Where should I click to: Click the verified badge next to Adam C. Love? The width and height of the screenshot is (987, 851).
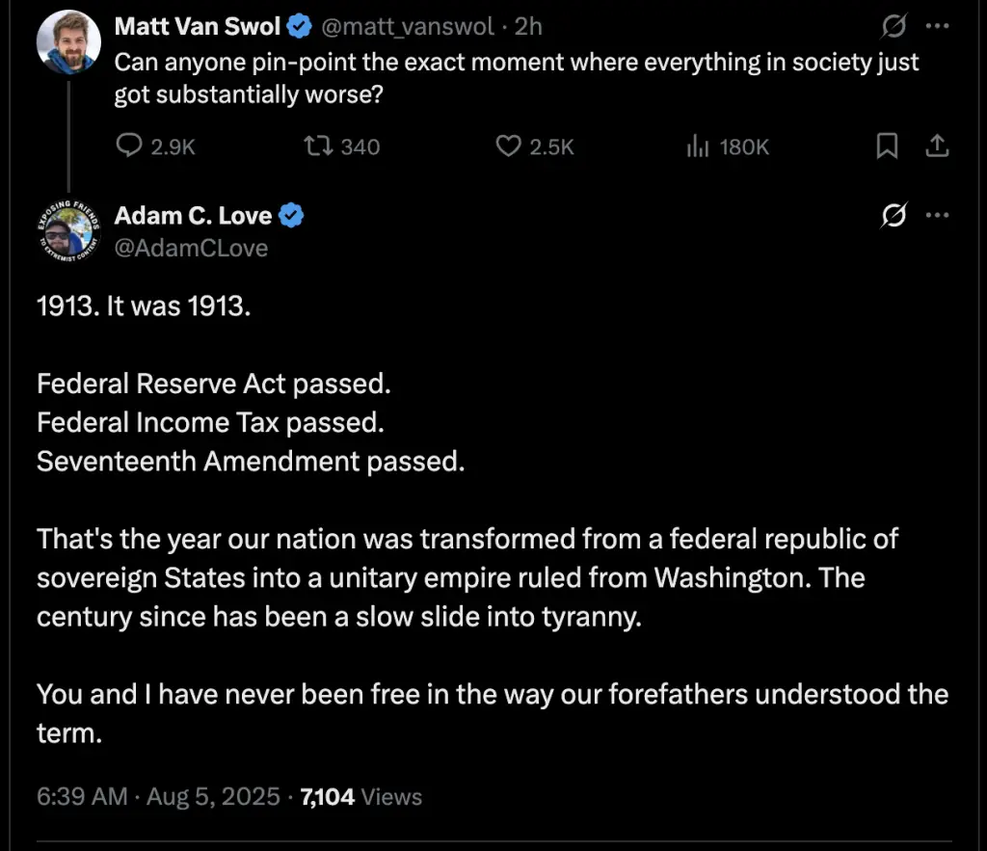[291, 215]
